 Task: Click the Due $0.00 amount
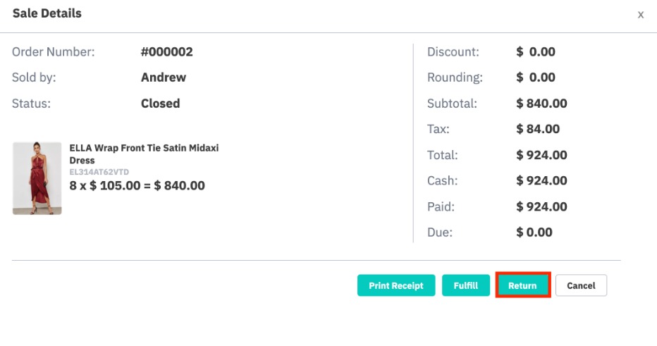pos(534,232)
